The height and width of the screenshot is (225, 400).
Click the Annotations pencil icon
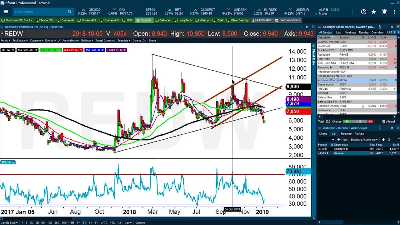tap(60, 41)
